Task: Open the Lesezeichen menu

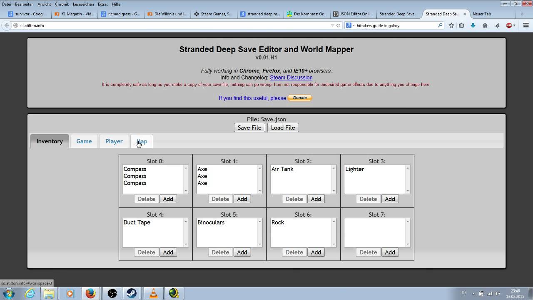Action: [83, 4]
